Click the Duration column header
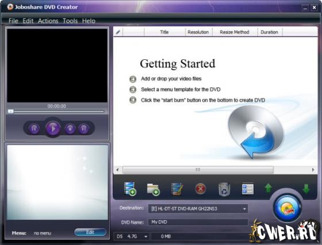 [270, 32]
